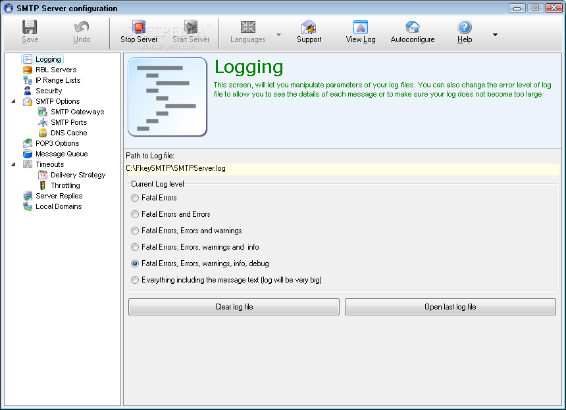Click the SMTP Options envelope icon
This screenshot has width=566, height=410.
pyautogui.click(x=28, y=101)
